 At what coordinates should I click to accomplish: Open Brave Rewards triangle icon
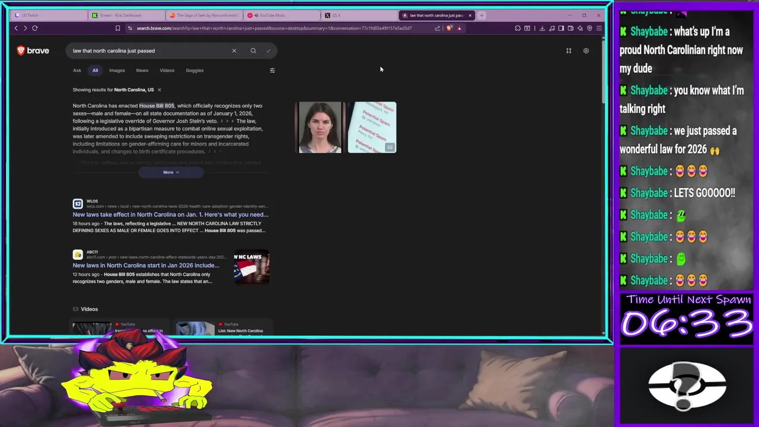click(x=459, y=28)
